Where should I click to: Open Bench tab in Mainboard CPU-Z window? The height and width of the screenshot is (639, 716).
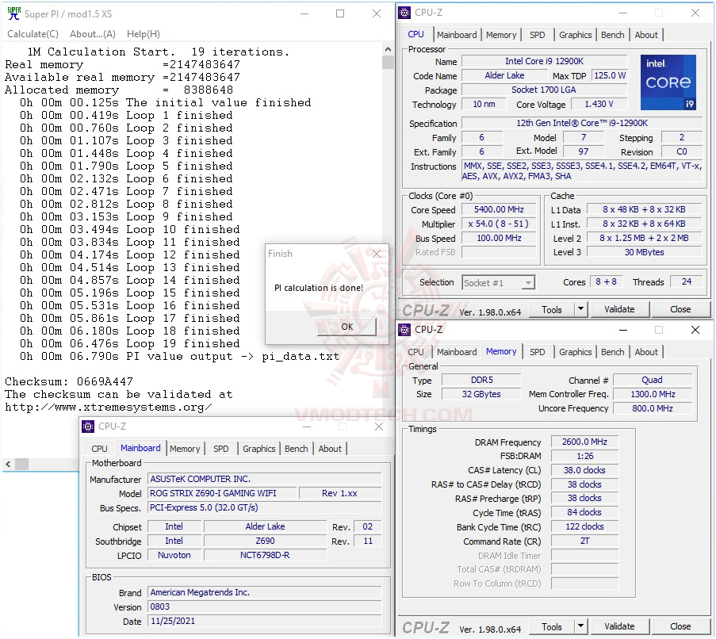(296, 449)
